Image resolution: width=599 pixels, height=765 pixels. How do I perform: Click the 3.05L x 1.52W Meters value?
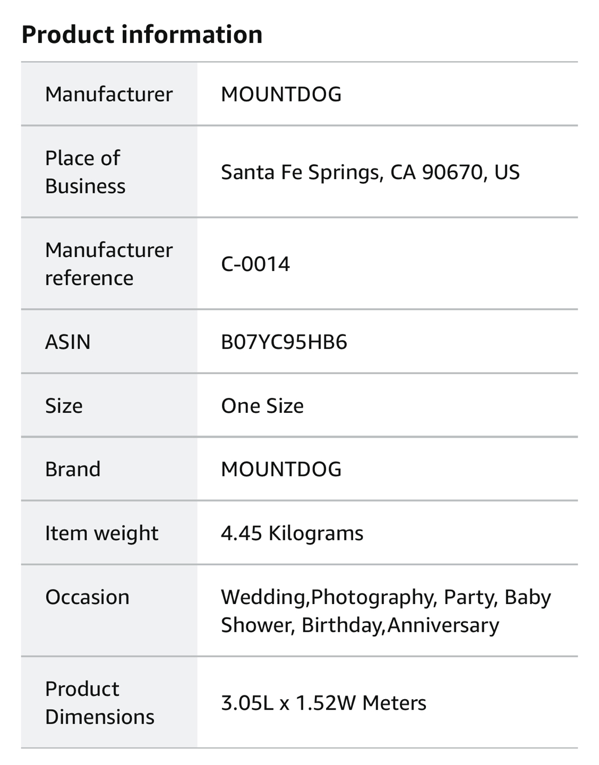tap(323, 702)
